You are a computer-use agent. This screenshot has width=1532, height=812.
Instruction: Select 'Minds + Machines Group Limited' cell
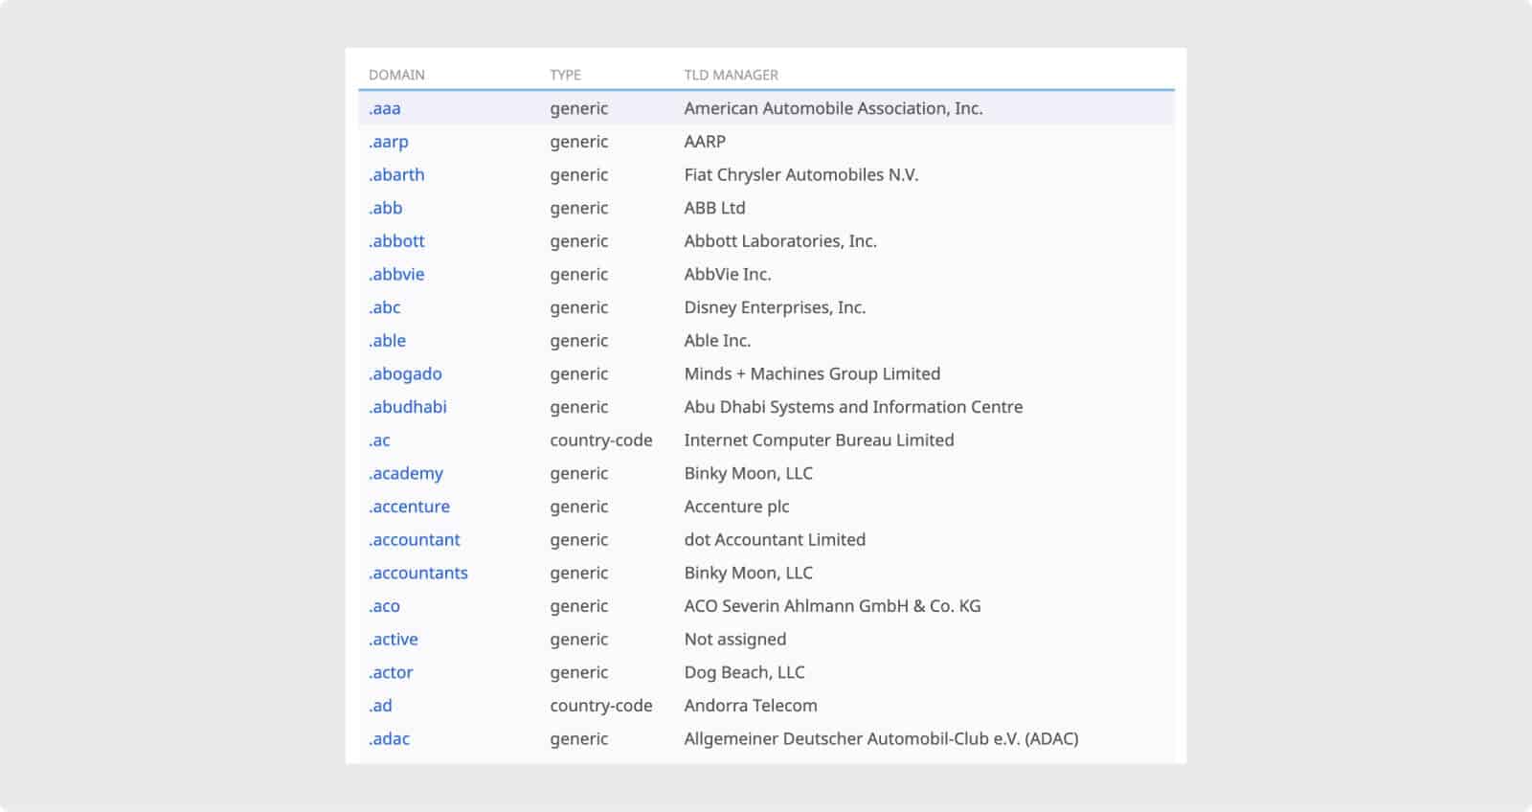812,374
